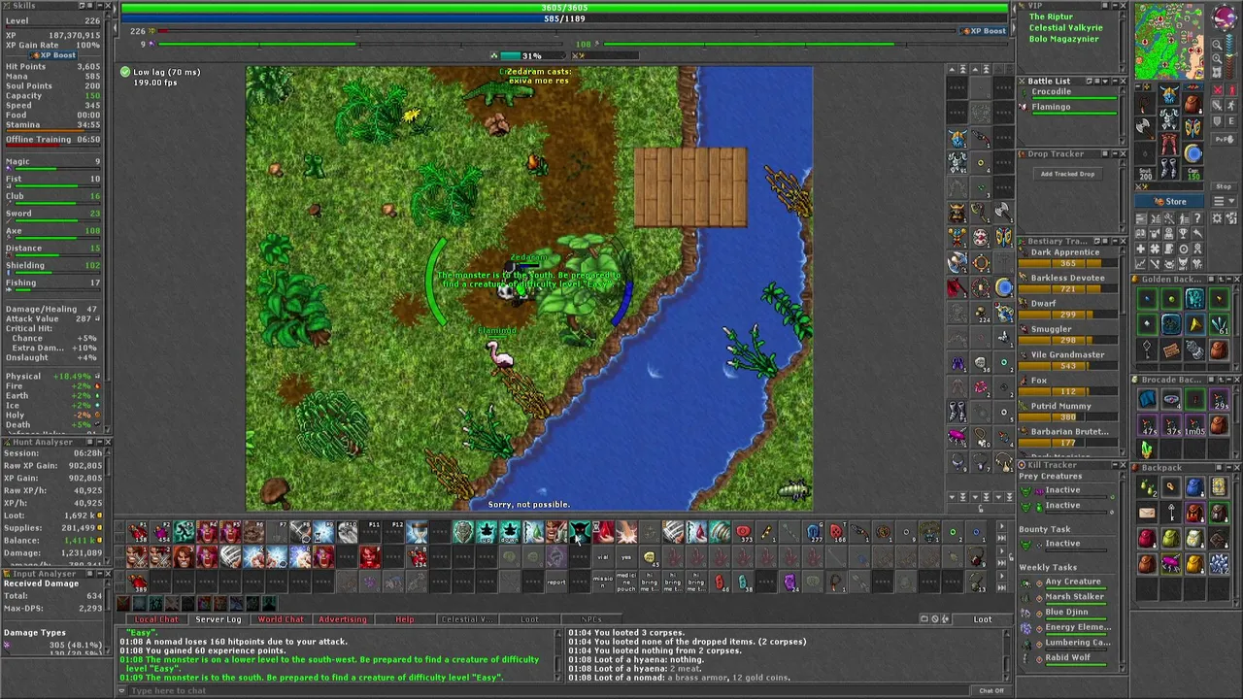Collapse the Battle List panel
1243x699 pixels.
click(1115, 82)
